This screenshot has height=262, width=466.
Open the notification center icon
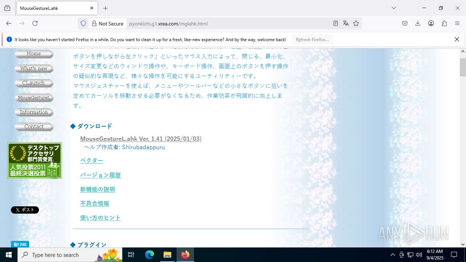click(x=454, y=255)
